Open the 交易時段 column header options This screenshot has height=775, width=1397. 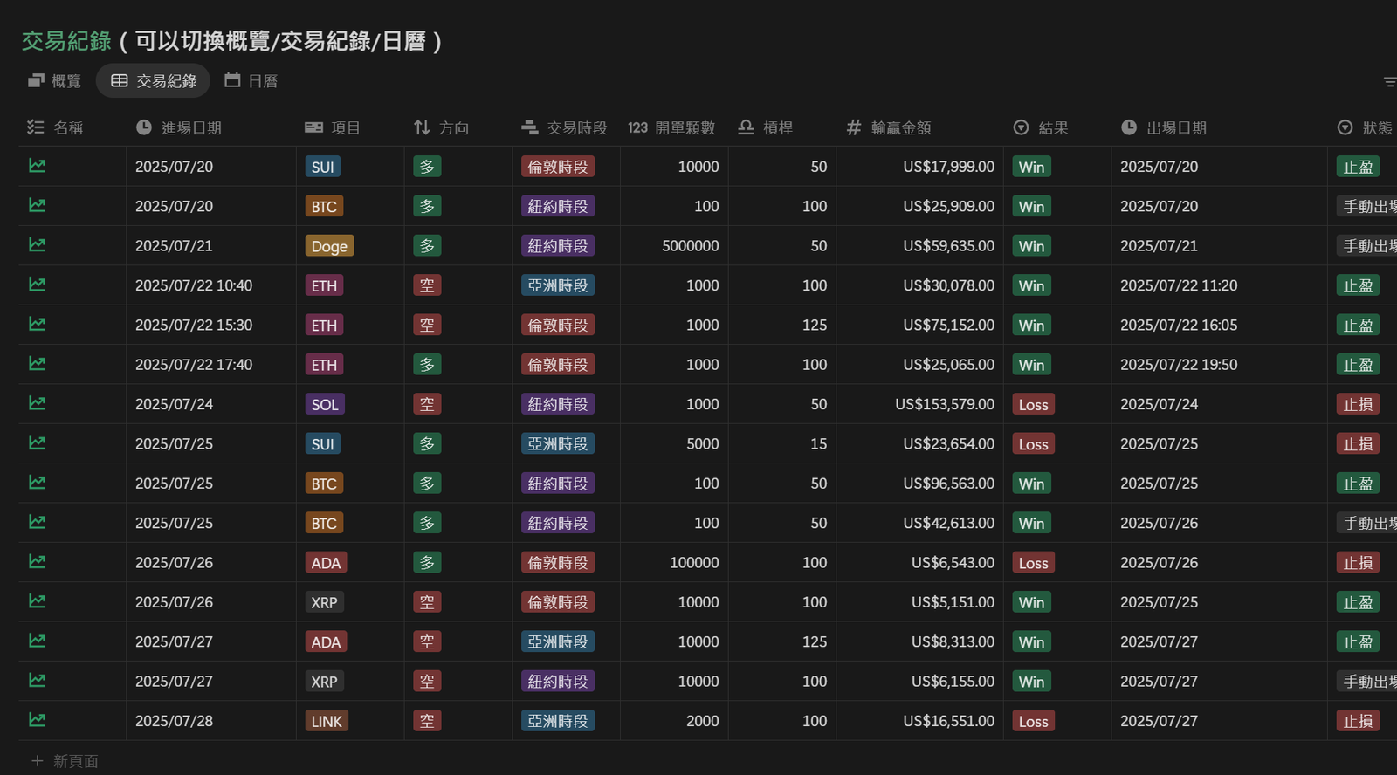point(576,127)
